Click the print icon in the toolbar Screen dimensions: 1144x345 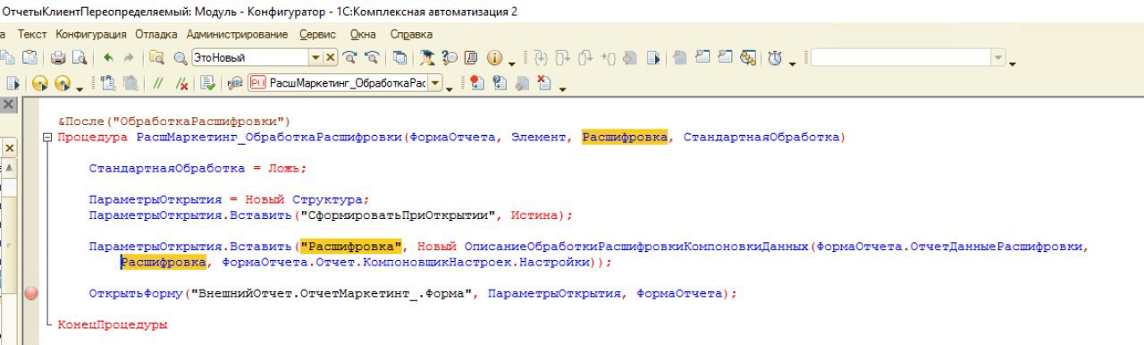57,58
